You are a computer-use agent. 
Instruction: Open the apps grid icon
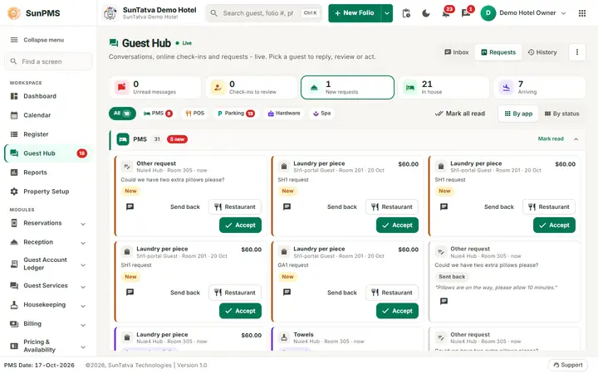tap(582, 13)
